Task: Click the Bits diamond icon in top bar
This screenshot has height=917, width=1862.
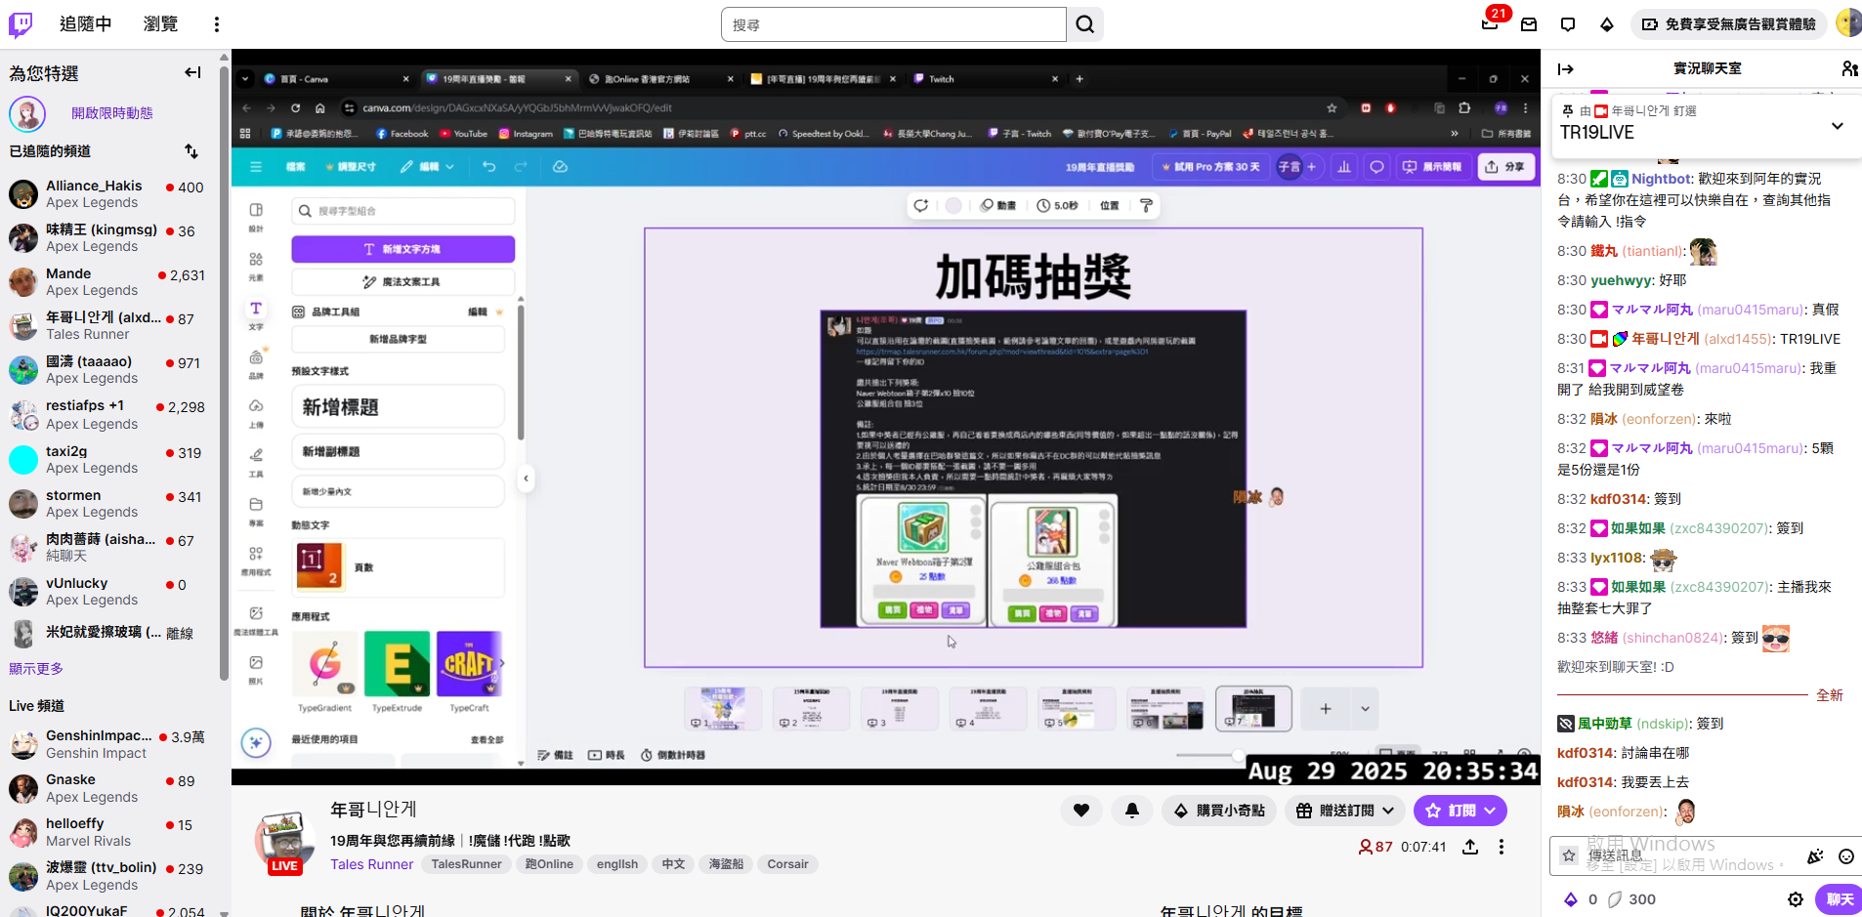Action: pos(1607,24)
